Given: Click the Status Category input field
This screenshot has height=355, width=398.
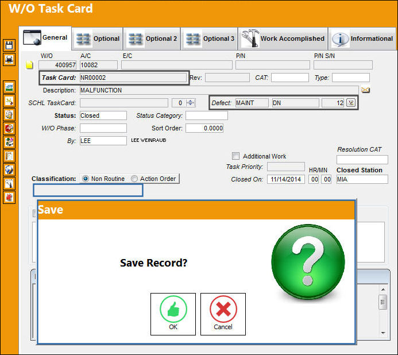Looking at the screenshot, I should click(x=207, y=115).
